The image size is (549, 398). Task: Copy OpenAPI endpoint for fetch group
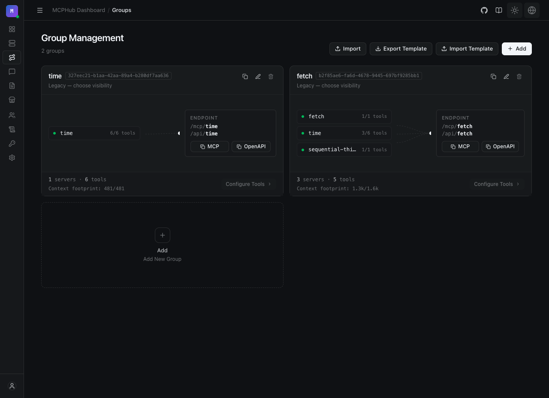[x=500, y=147]
